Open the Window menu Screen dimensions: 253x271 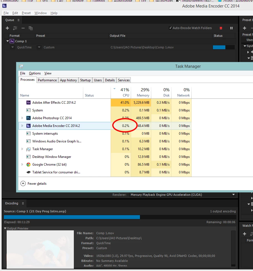[41, 13]
